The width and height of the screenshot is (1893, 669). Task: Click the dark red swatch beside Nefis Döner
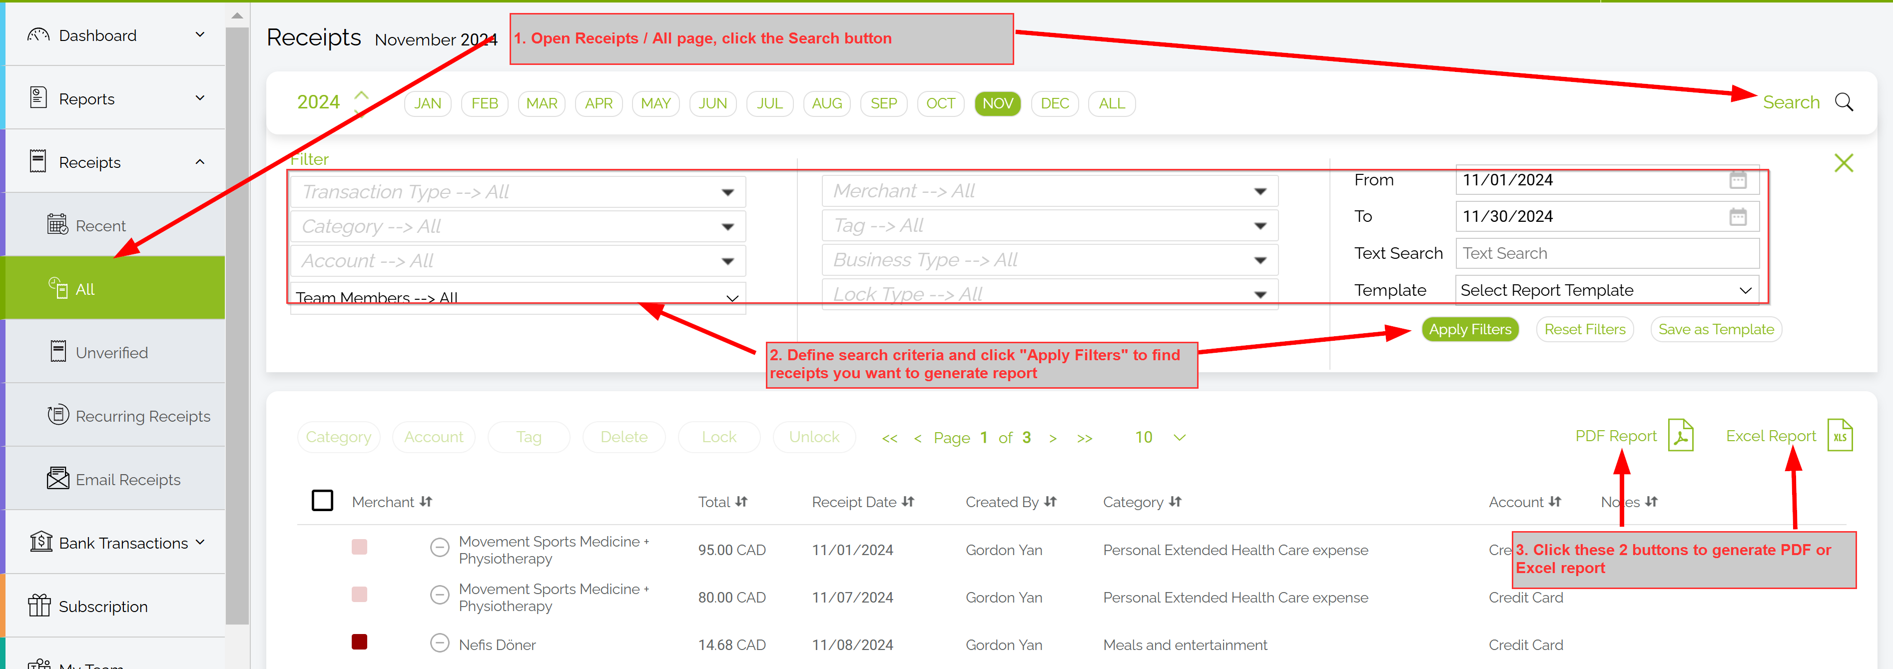click(359, 642)
